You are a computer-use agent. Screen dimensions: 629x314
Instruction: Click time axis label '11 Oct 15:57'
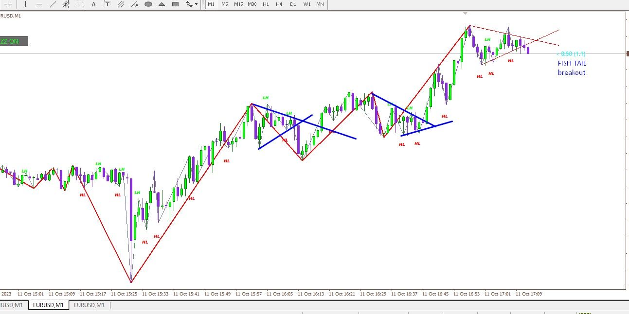249,294
